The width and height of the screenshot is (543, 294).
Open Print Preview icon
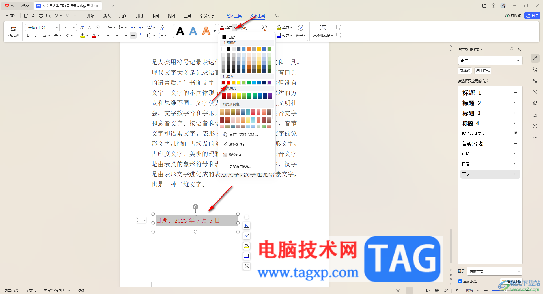[48, 16]
